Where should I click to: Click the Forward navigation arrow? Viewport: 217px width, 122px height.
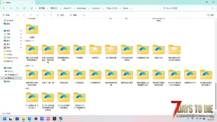11,8
